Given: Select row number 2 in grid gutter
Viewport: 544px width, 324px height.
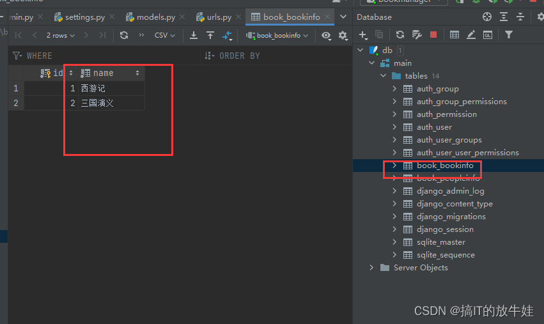Looking at the screenshot, I should [16, 103].
